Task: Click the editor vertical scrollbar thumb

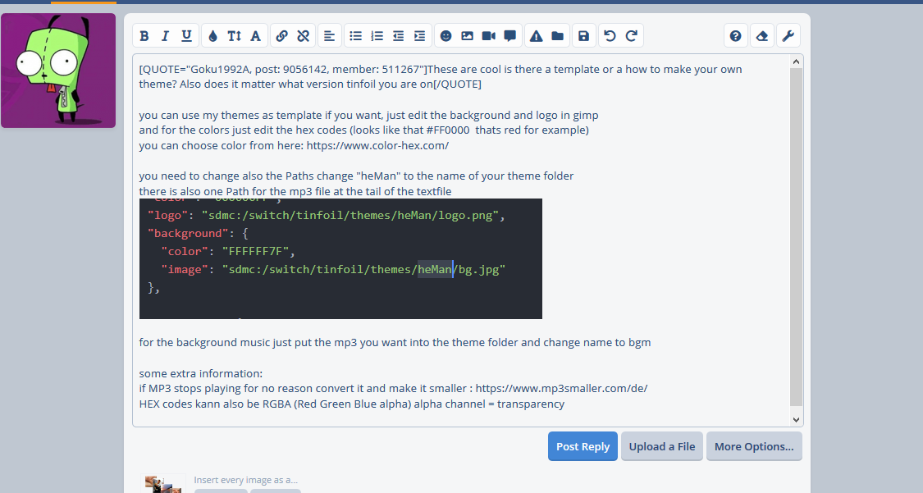Action: (796, 237)
